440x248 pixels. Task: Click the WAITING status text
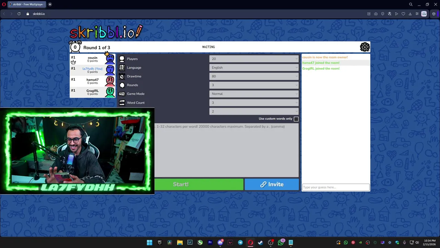[208, 47]
